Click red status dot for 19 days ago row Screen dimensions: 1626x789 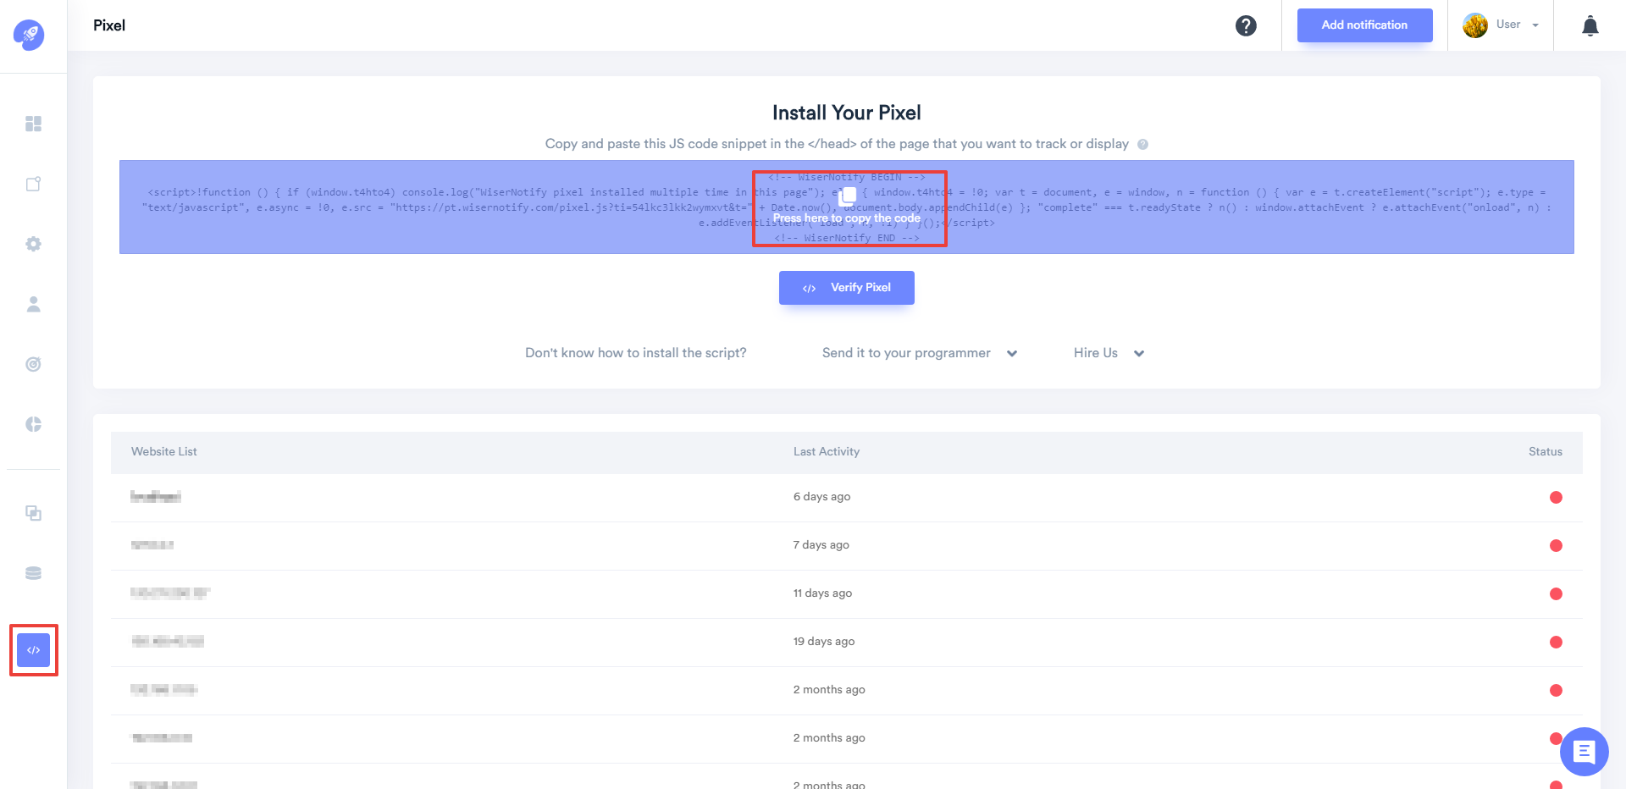1556,643
